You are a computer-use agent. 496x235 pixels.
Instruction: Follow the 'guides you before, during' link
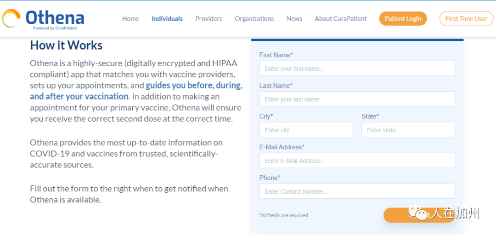pos(194,85)
